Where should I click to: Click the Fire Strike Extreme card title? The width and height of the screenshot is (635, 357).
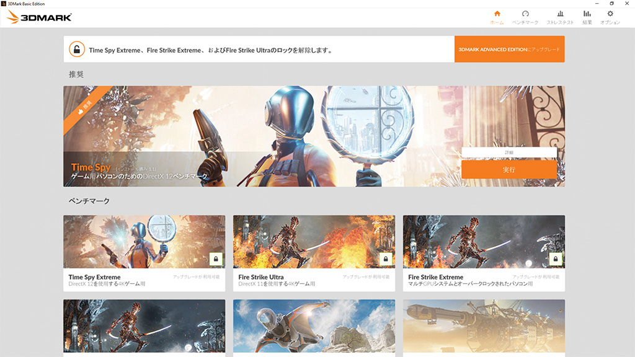point(436,277)
